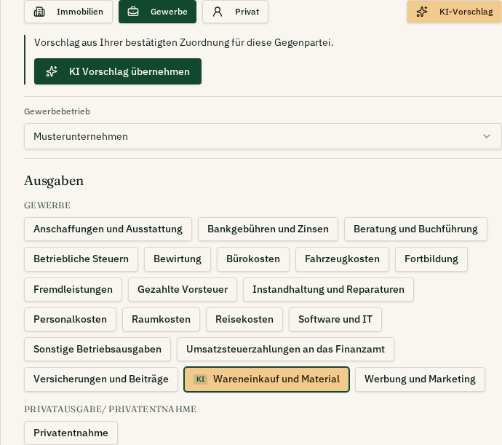The image size is (502, 445).
Task: Select highlighted Wareneinkauf und Material category
Action: point(266,379)
